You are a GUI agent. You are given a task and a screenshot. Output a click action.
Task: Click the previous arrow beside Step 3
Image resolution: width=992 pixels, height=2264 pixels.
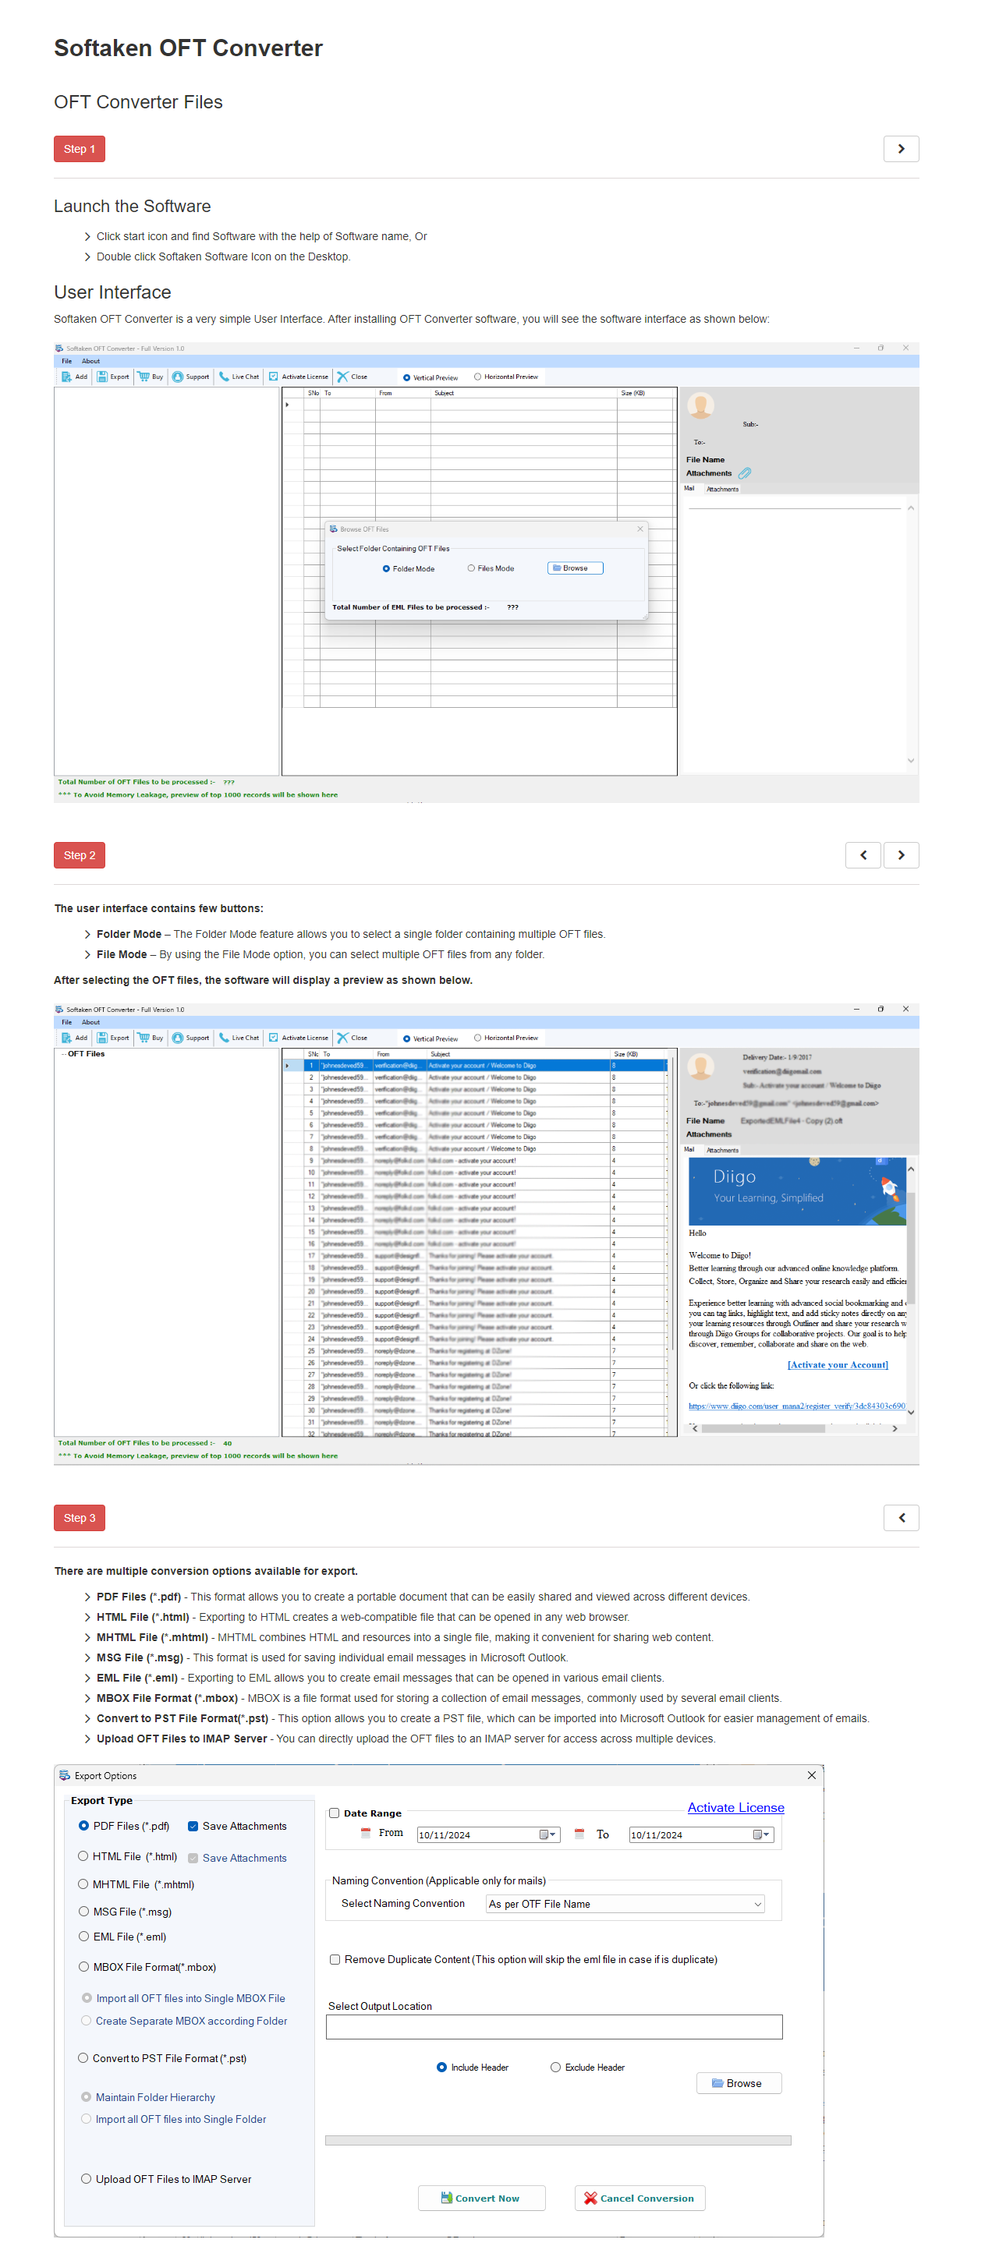901,1518
